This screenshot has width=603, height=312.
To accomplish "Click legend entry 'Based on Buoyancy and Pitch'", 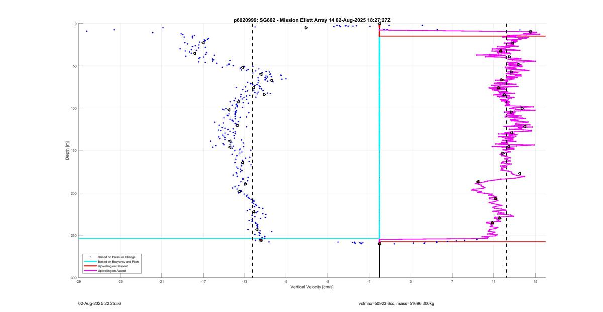I will click(118, 262).
